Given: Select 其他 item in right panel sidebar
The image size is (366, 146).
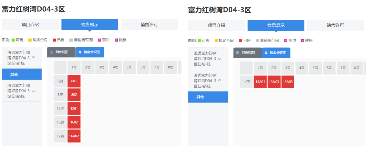Looking at the screenshot, I should 208,97.
